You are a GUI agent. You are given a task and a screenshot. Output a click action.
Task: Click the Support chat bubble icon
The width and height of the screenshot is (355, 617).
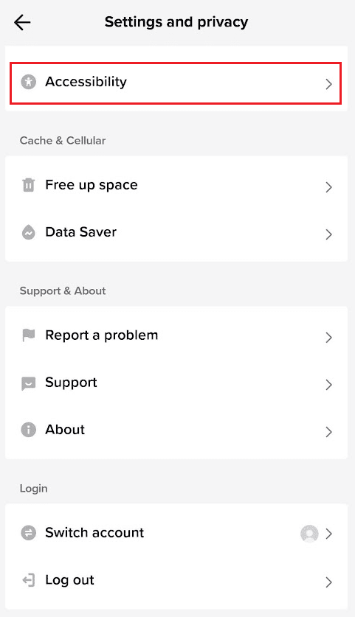pos(28,383)
